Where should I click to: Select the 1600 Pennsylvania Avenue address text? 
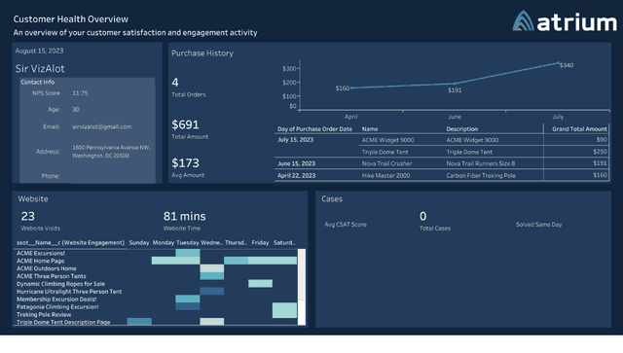tap(111, 152)
